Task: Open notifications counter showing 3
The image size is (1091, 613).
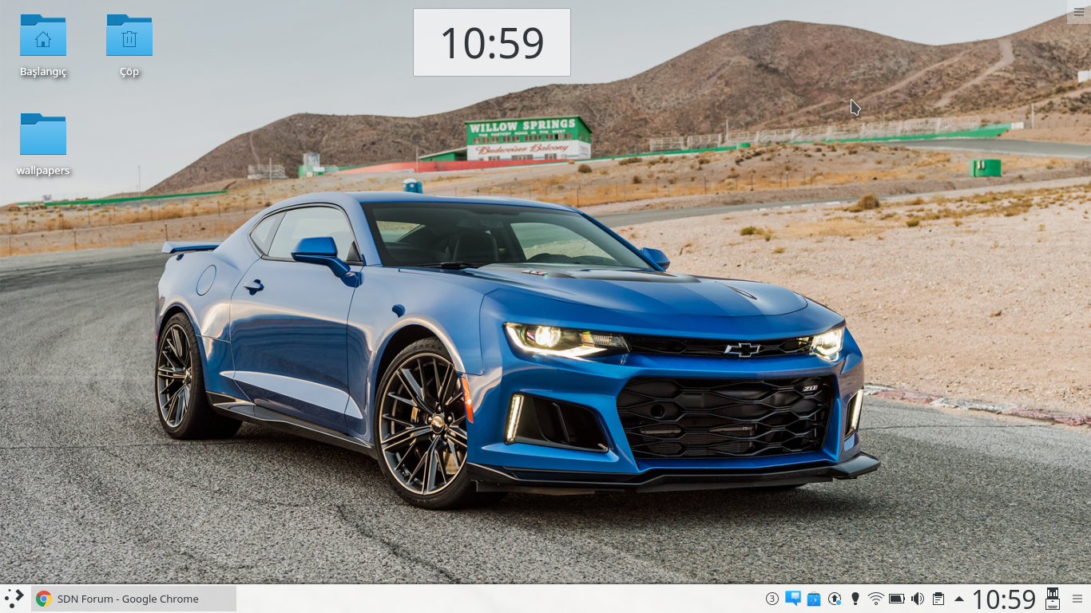Action: coord(772,599)
